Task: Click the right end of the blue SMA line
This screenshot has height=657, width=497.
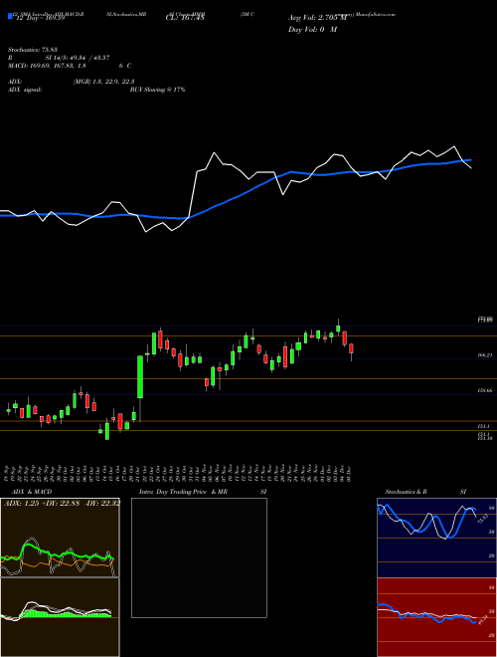Action: pos(470,159)
